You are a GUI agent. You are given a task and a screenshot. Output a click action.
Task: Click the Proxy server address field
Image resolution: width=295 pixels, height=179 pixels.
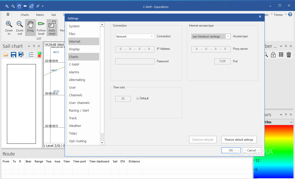click(211, 49)
